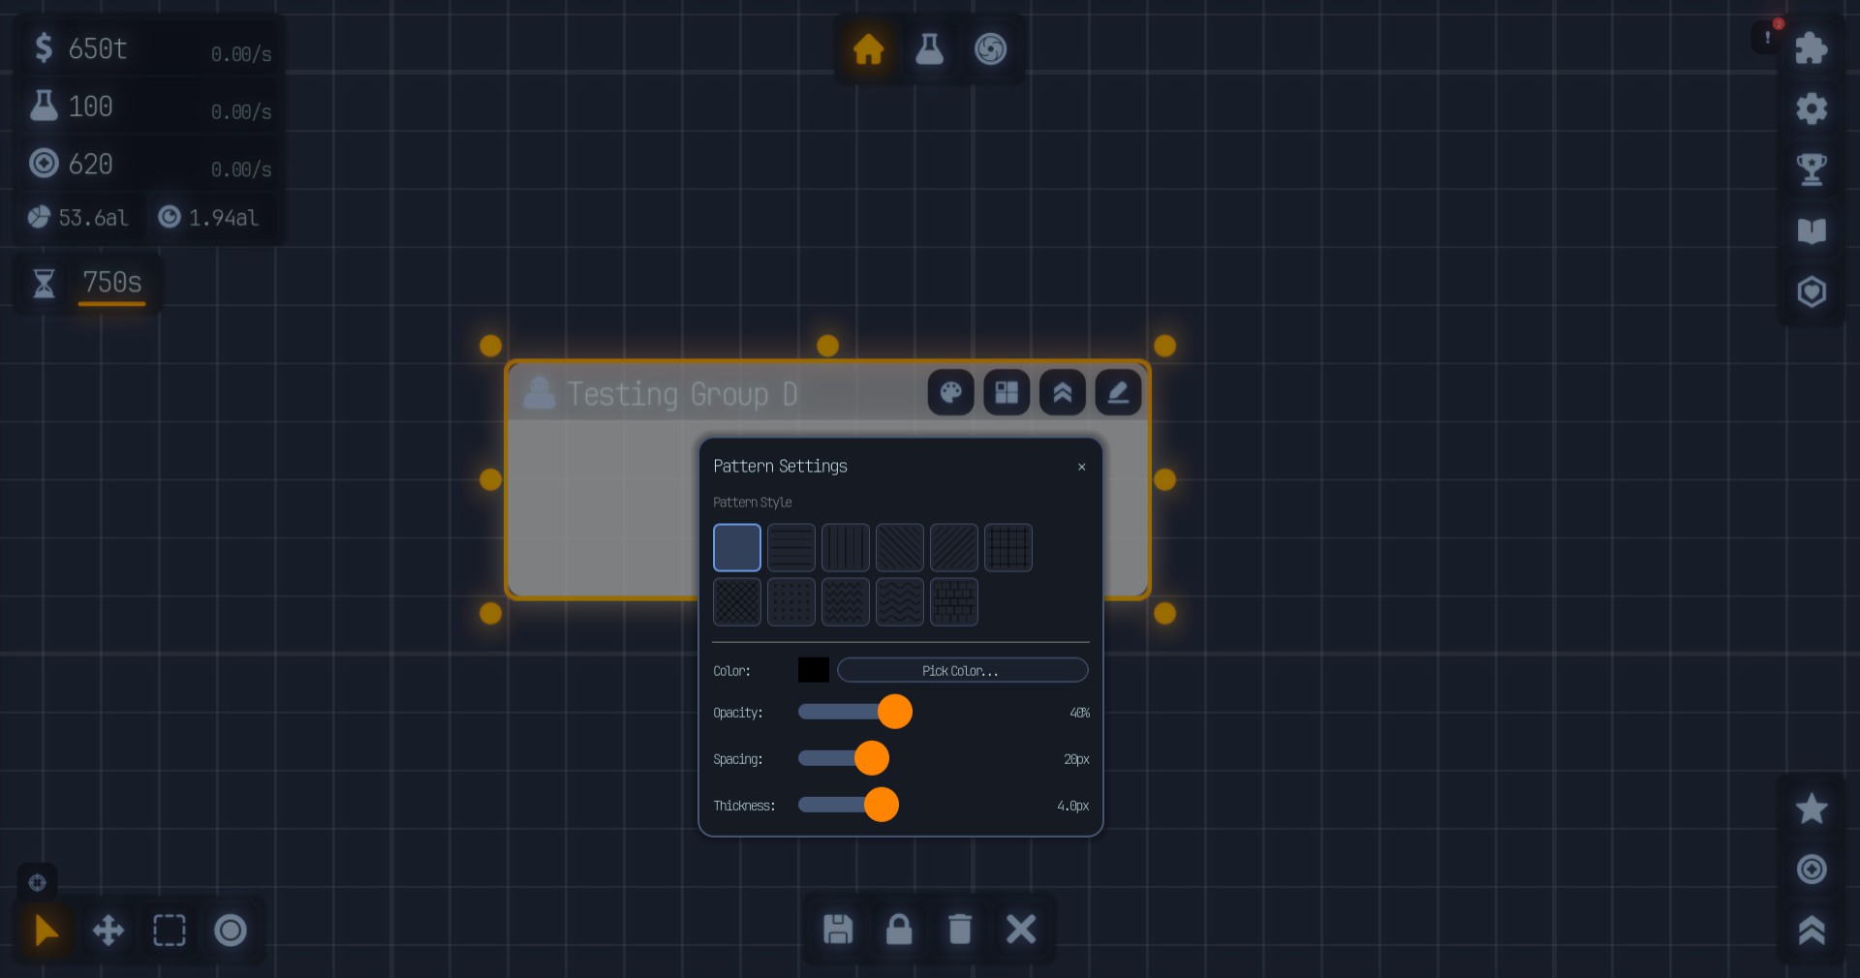Click the 750s timer display

point(111,284)
